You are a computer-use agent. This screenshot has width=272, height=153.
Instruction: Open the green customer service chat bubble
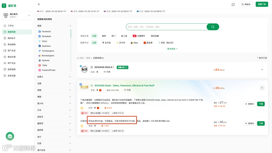click(x=10, y=136)
